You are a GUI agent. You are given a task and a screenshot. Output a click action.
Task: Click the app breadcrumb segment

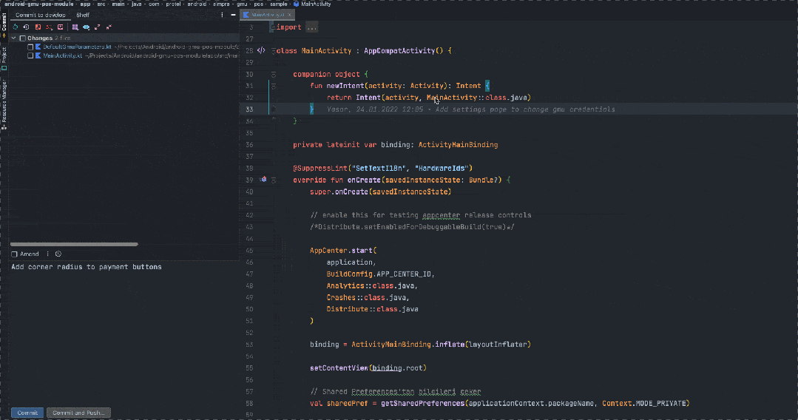tap(85, 4)
